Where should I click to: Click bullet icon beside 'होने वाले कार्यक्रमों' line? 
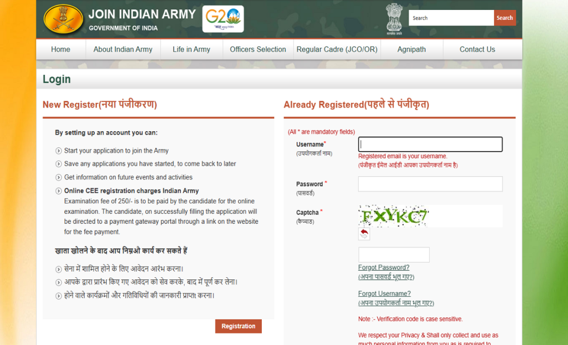pos(58,296)
